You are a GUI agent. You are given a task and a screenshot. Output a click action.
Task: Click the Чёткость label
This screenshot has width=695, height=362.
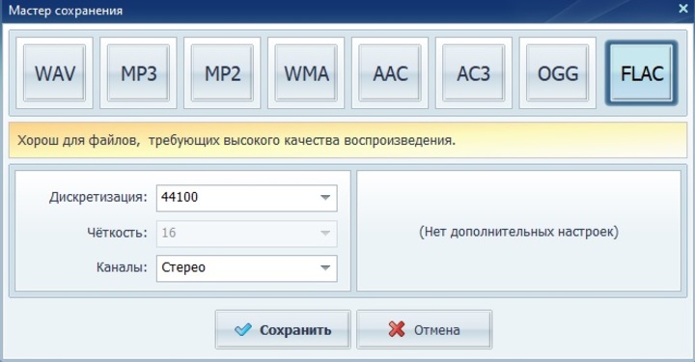pyautogui.click(x=117, y=233)
